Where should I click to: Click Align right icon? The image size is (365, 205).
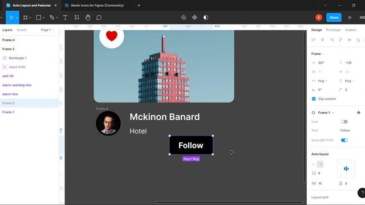point(331,40)
